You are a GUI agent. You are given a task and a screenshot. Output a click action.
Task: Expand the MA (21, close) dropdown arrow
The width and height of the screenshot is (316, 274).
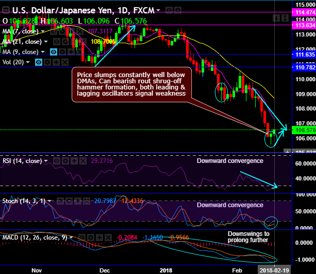(46, 42)
